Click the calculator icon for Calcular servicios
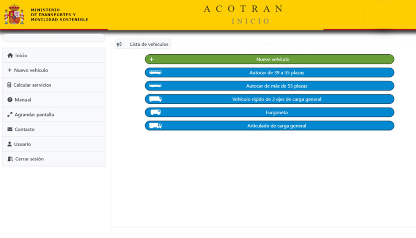 pyautogui.click(x=10, y=85)
